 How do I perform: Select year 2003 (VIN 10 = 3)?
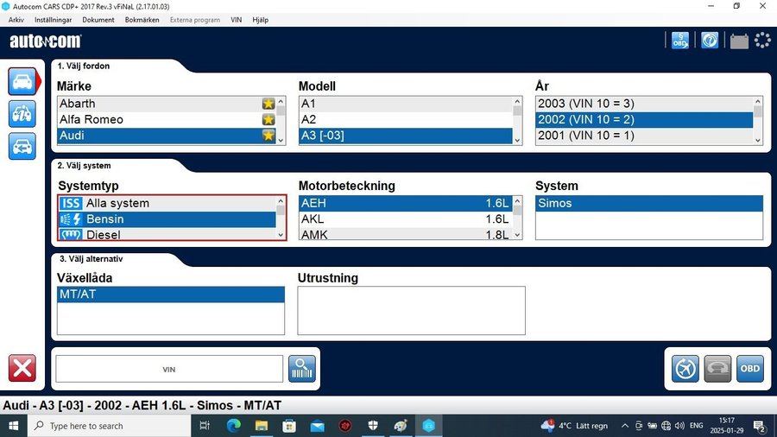click(x=642, y=104)
